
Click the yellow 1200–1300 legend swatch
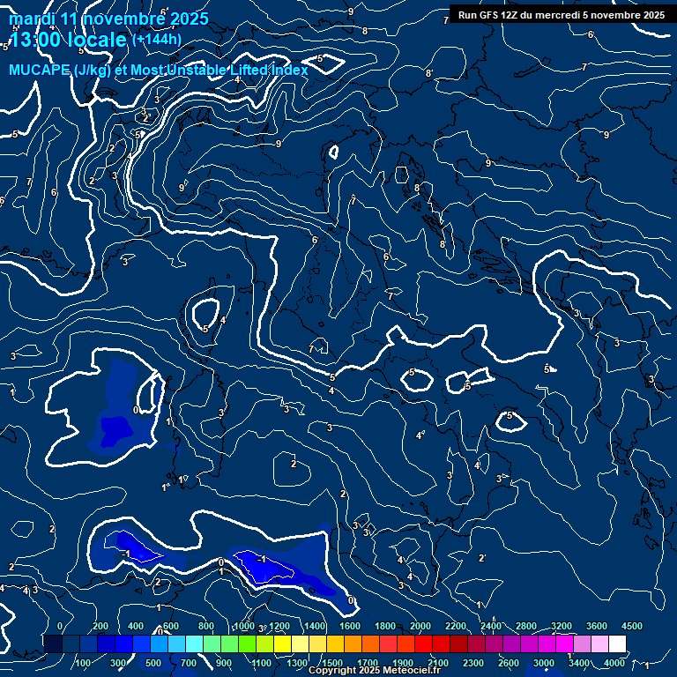283,644
